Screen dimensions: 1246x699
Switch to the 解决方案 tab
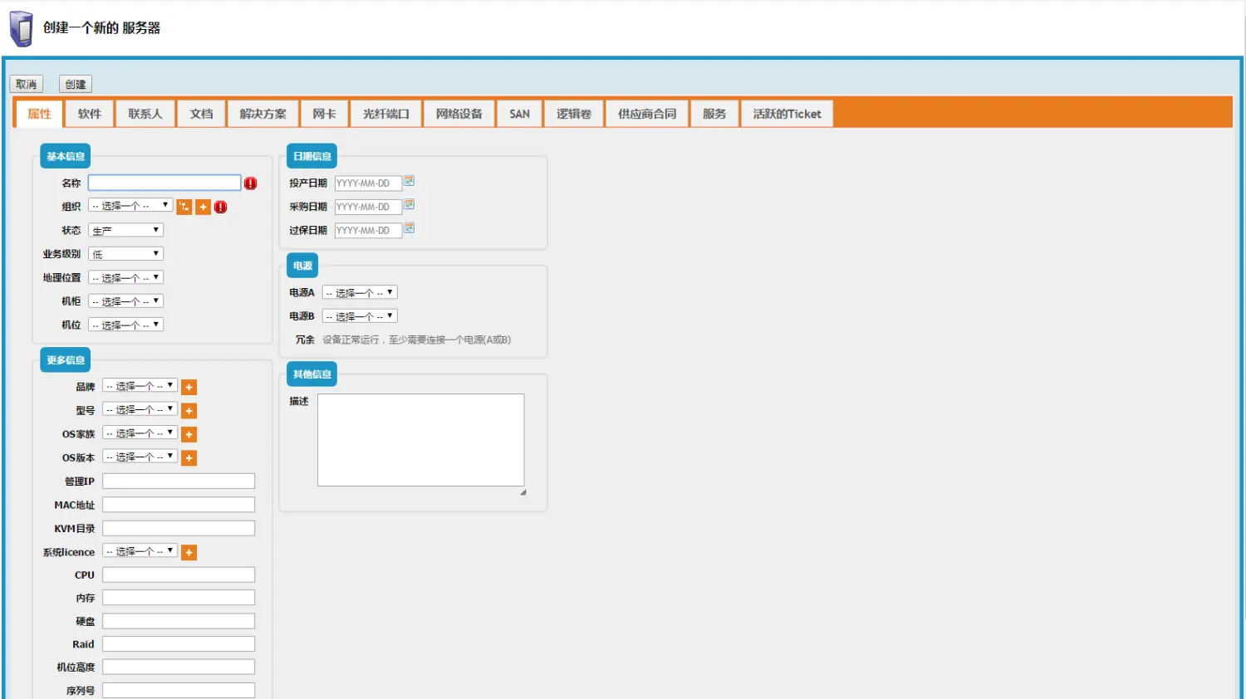263,114
